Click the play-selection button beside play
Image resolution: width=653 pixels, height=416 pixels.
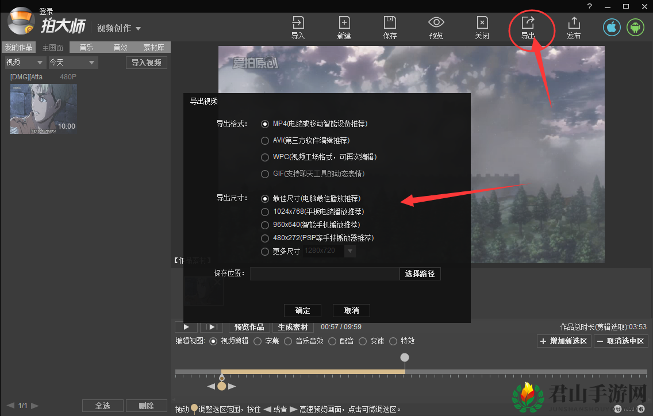[212, 327]
